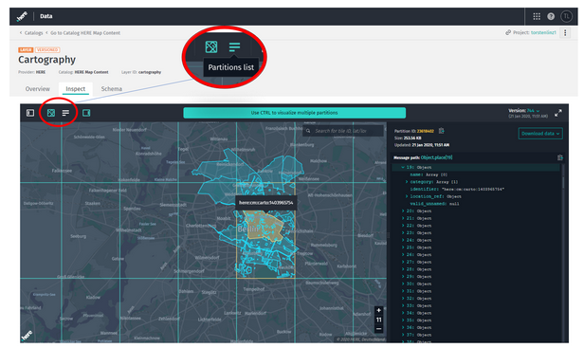Expand the 30: Object node
Viewport: 584px width, 348px height.
[x=403, y=284]
